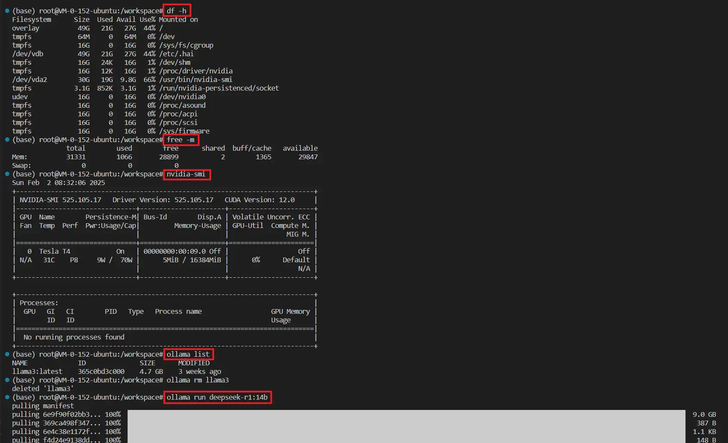Viewport: 728px width, 443px height.
Task: Click the highlighted ollama list command
Action: tap(188, 354)
